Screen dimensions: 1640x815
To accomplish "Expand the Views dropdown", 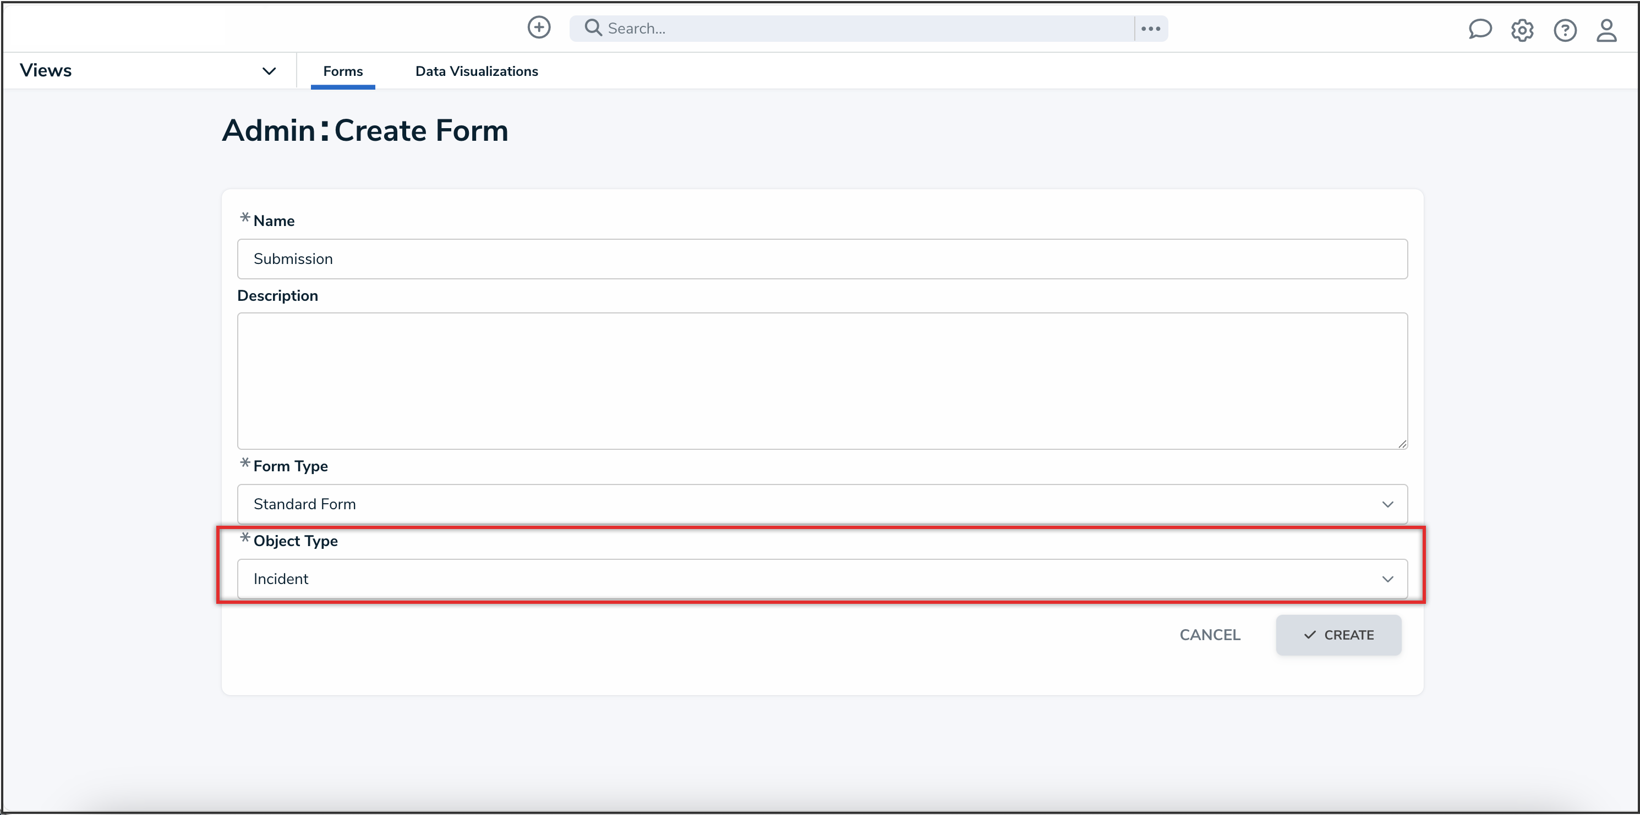I will pyautogui.click(x=269, y=70).
